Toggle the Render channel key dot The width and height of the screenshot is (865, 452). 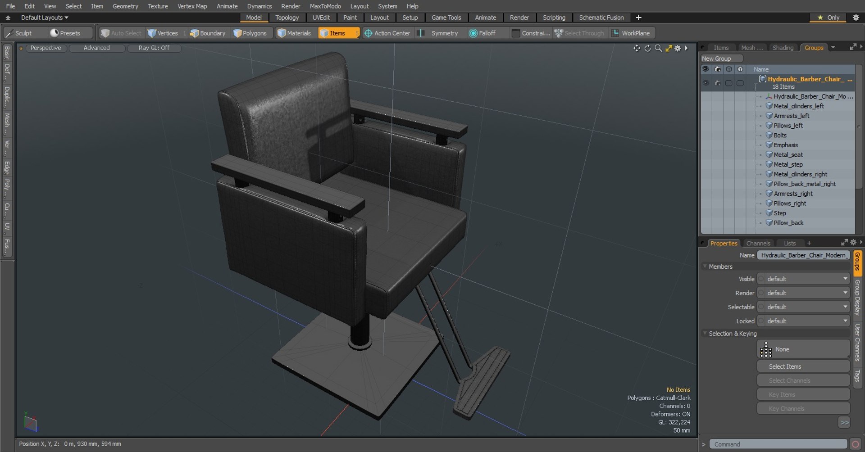click(x=761, y=293)
